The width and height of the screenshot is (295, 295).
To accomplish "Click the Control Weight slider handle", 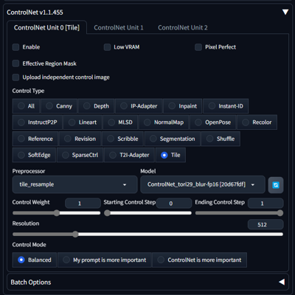I will (57, 213).
